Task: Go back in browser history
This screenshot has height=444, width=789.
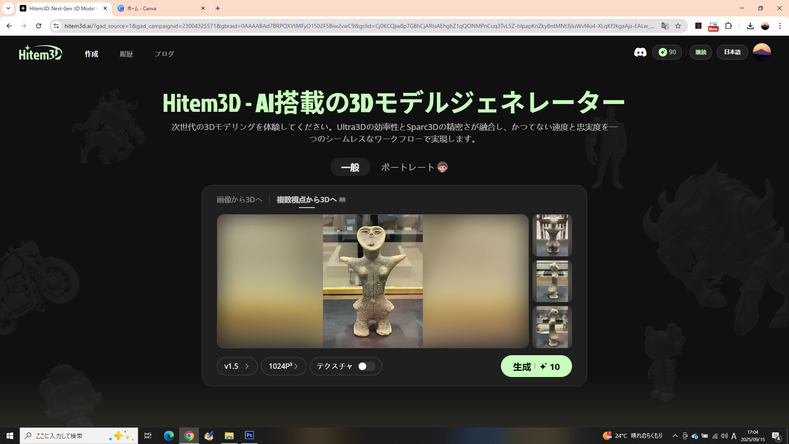Action: click(9, 26)
